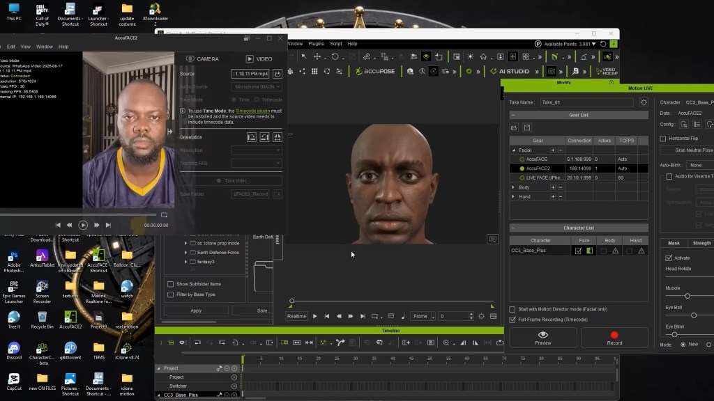Open the Help menu in iClone
The height and width of the screenshot is (401, 714).
pos(352,44)
